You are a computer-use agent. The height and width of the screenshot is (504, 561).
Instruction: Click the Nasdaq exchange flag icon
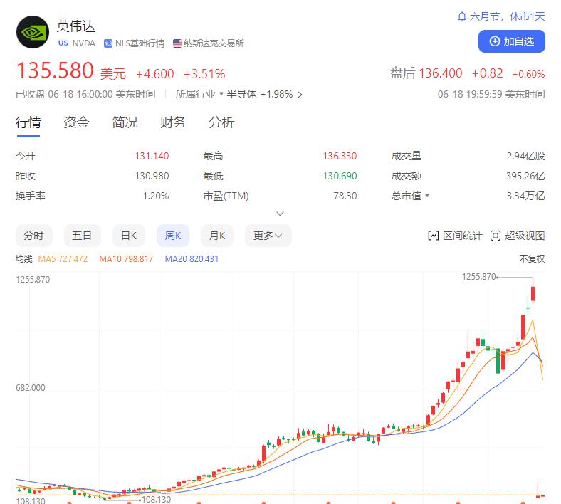(x=177, y=43)
